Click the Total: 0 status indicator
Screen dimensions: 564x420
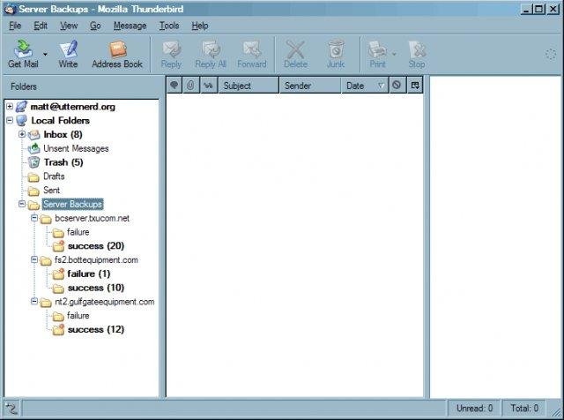(524, 409)
